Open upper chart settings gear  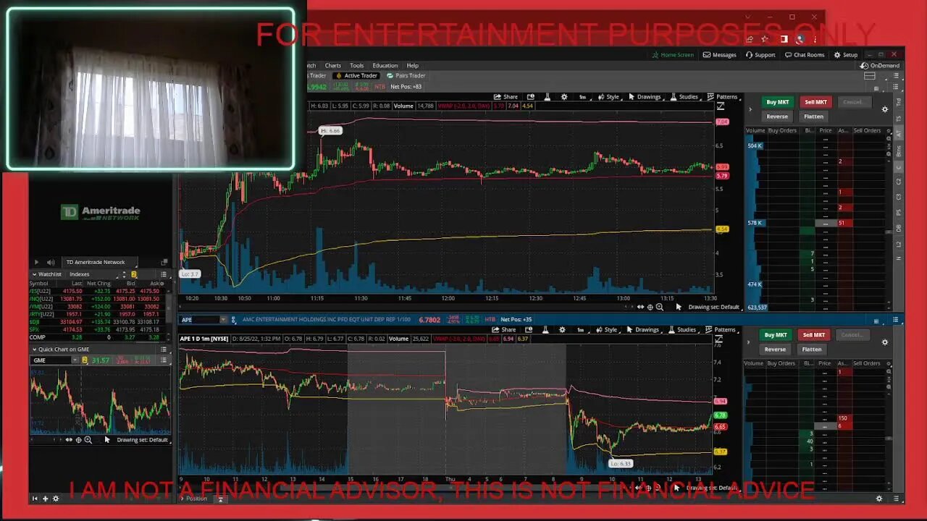[x=564, y=96]
